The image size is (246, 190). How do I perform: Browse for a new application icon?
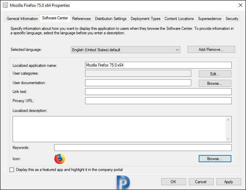pyautogui.click(x=215, y=158)
